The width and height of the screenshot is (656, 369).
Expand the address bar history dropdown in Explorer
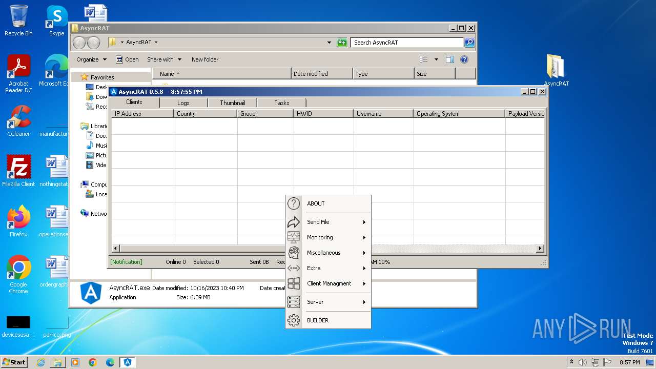point(329,43)
